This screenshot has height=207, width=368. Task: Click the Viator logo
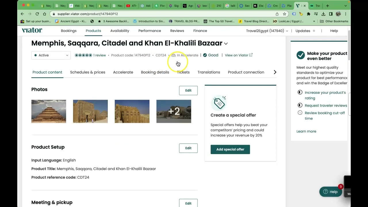point(32,30)
